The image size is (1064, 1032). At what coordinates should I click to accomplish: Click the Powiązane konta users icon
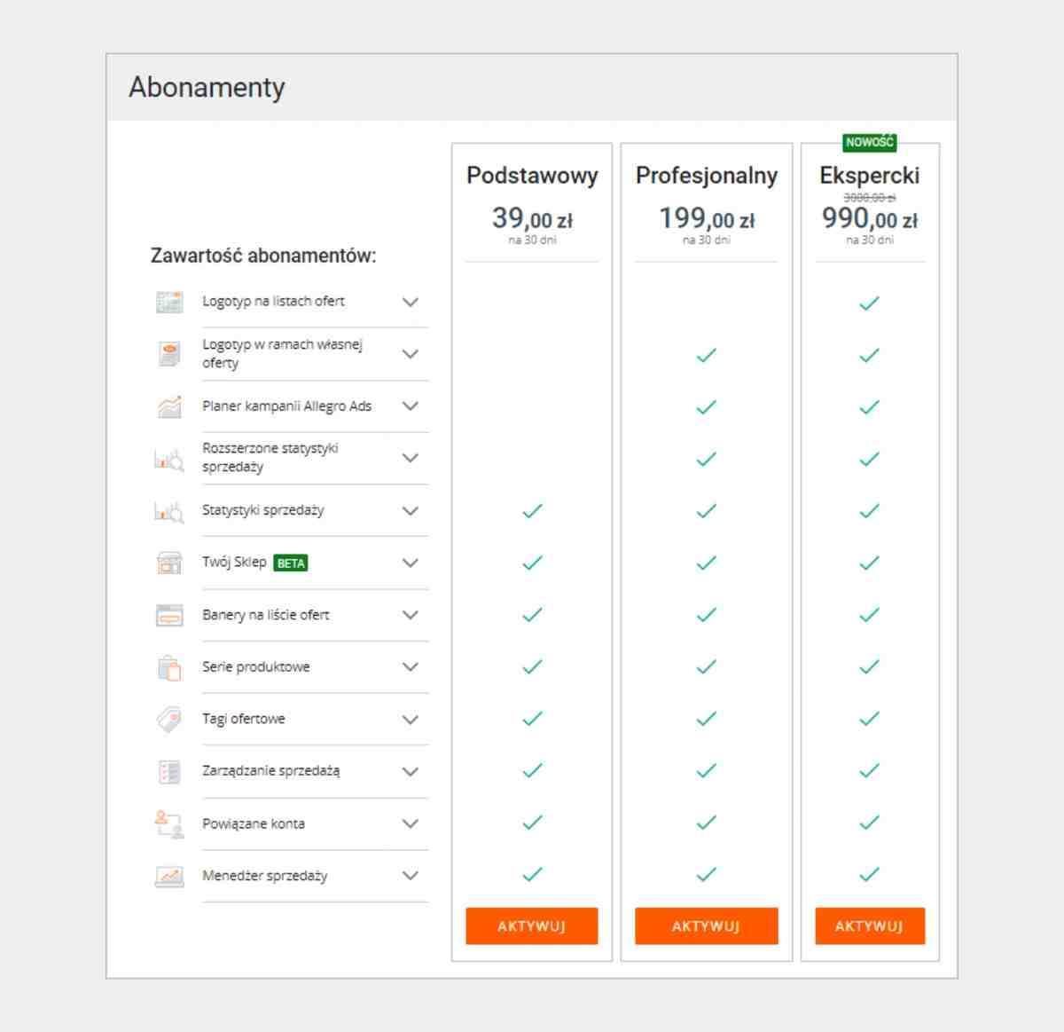click(169, 823)
